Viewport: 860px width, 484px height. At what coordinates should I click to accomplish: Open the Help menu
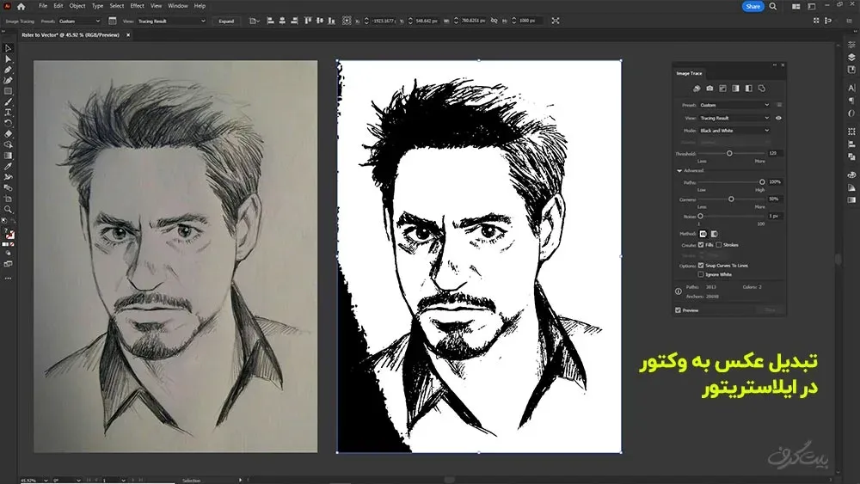coord(200,6)
